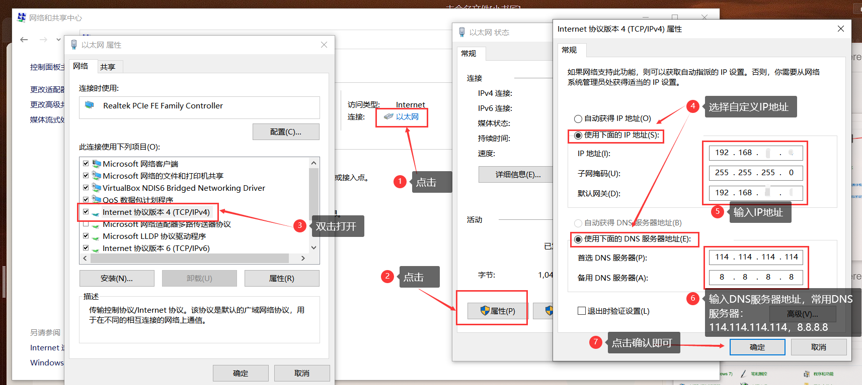Click the Microsoft 网络客户端 item icon
This screenshot has width=862, height=385.
click(97, 164)
